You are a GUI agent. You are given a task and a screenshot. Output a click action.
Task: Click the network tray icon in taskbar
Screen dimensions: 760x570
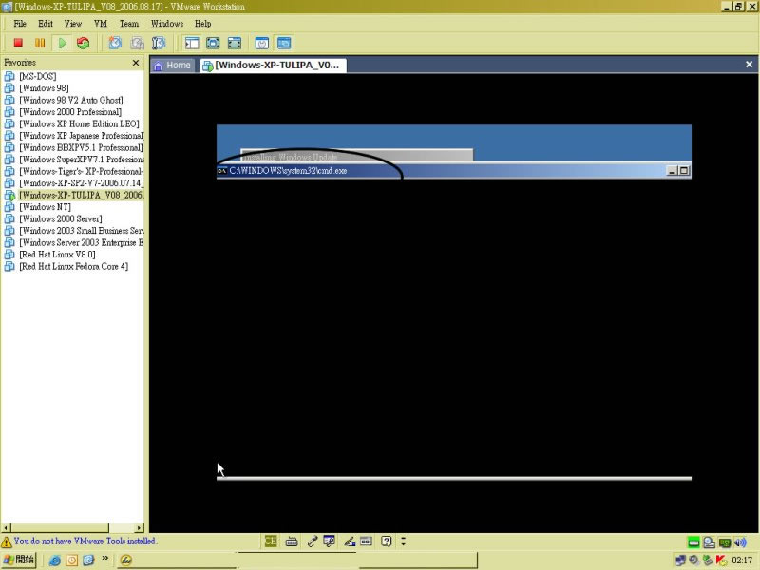[x=680, y=560]
